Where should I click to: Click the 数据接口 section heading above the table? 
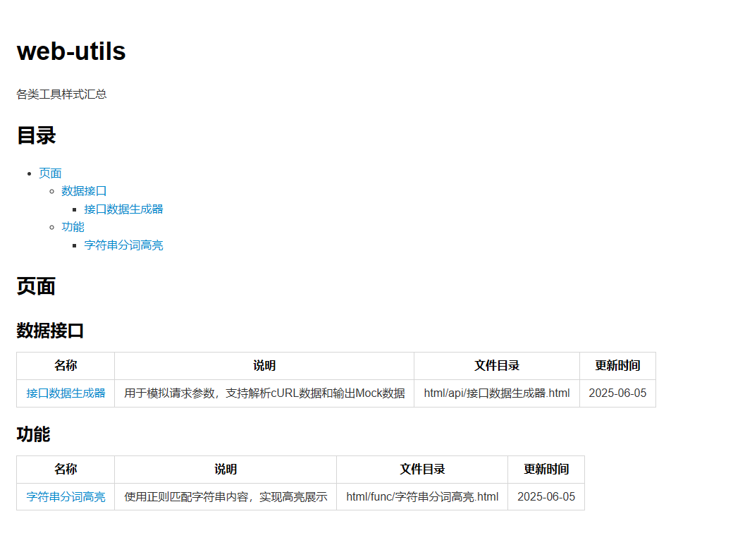(x=50, y=330)
